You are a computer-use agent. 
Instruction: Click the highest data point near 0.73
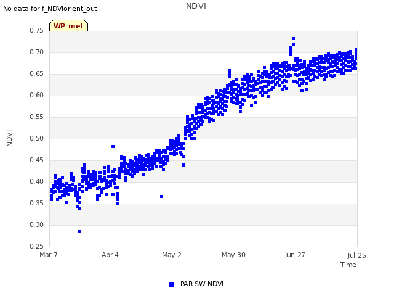[293, 38]
